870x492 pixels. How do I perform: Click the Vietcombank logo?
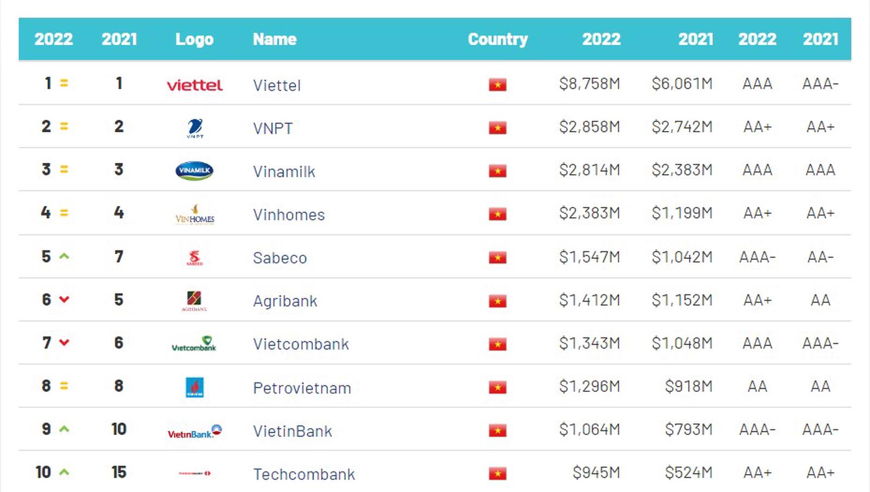point(194,344)
